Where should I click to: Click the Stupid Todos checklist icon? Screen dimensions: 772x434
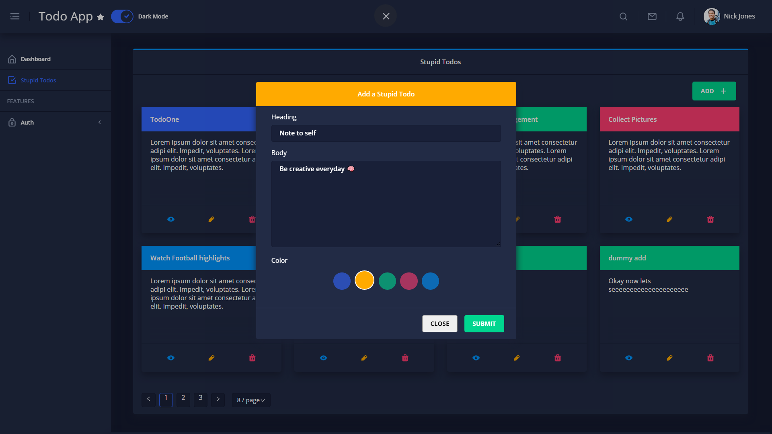[12, 80]
